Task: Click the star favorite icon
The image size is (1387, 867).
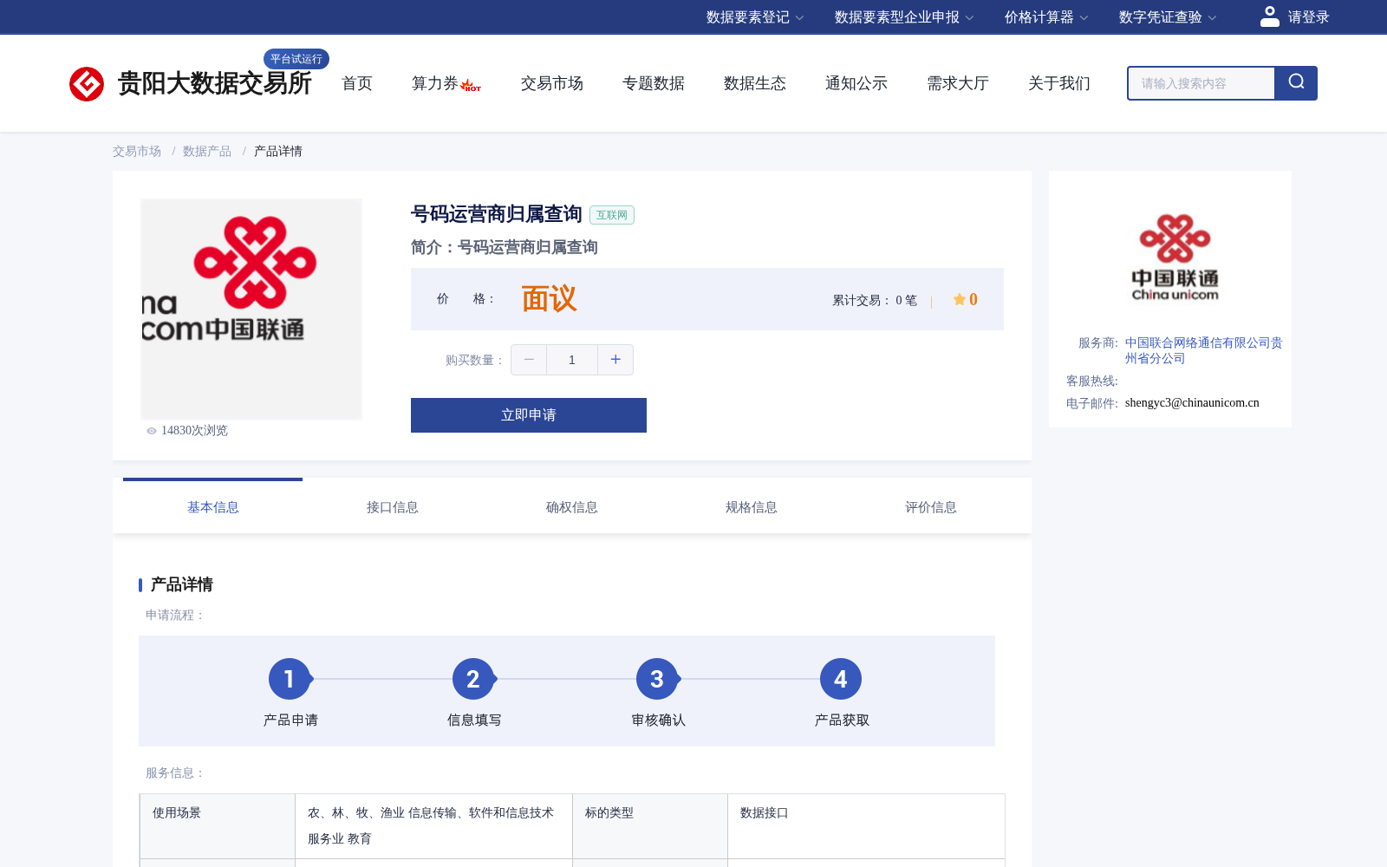Action: point(960,299)
